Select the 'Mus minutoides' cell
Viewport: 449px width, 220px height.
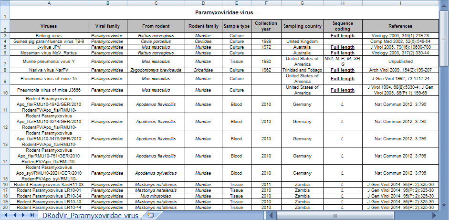tap(156, 196)
